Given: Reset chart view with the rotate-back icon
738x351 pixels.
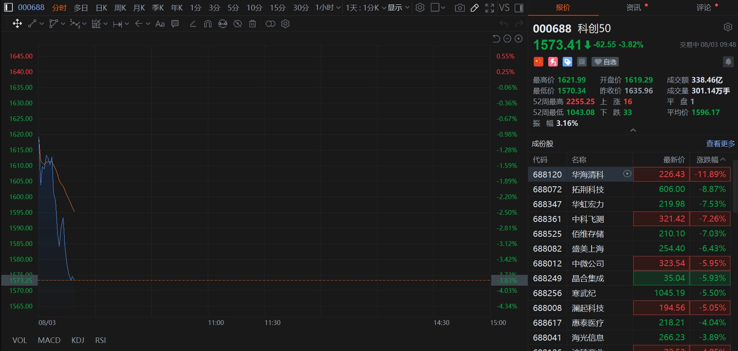Looking at the screenshot, I should pos(496,38).
